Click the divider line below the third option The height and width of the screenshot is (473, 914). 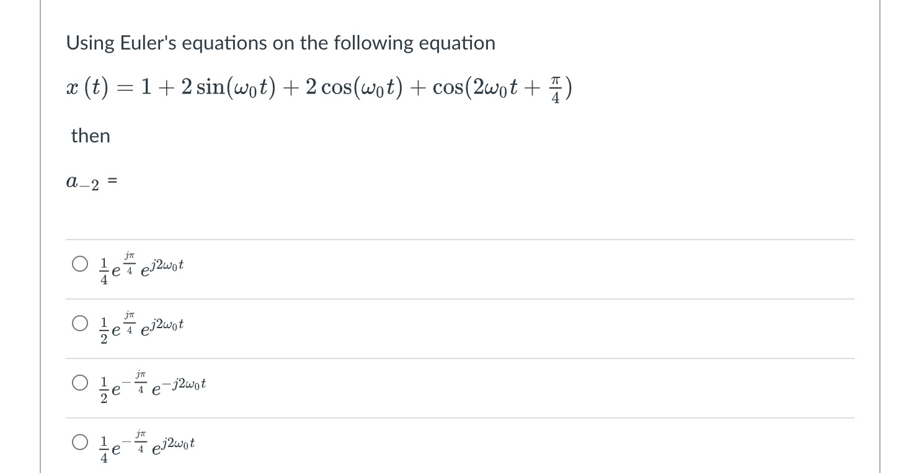459,417
